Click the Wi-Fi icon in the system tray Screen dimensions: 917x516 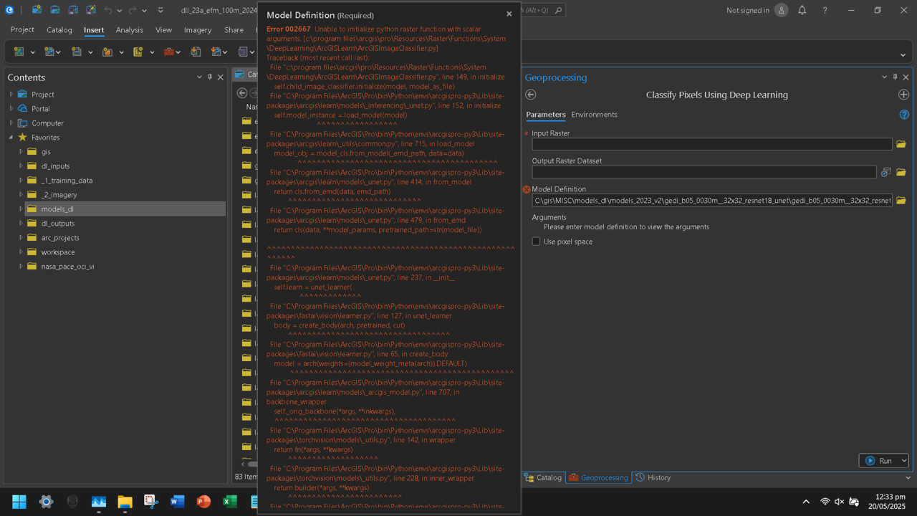[x=825, y=502]
